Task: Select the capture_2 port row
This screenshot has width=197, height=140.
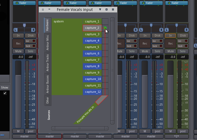Action: 92,28
